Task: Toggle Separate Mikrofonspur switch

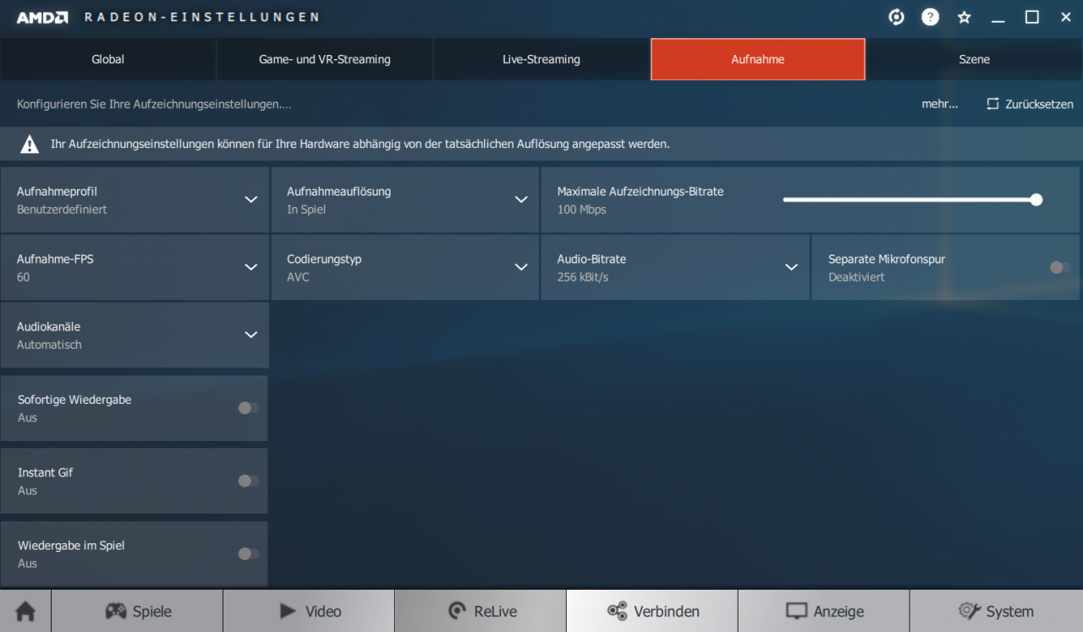Action: (x=1059, y=267)
